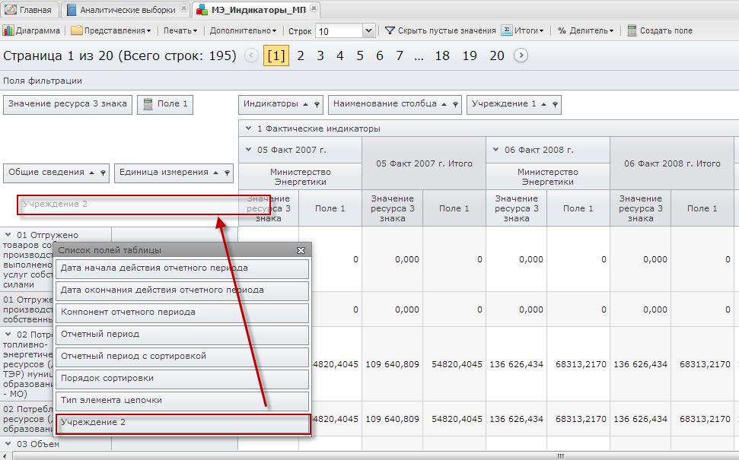This screenshot has height=460, width=739.
Task: Open filter icon on Наименование столбца field
Action: coord(455,104)
